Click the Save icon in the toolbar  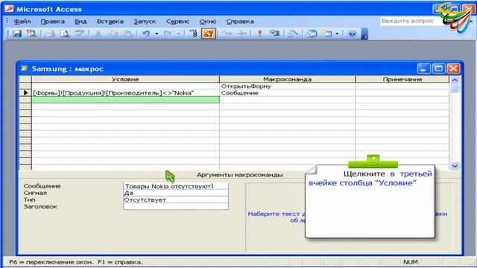[x=17, y=33]
